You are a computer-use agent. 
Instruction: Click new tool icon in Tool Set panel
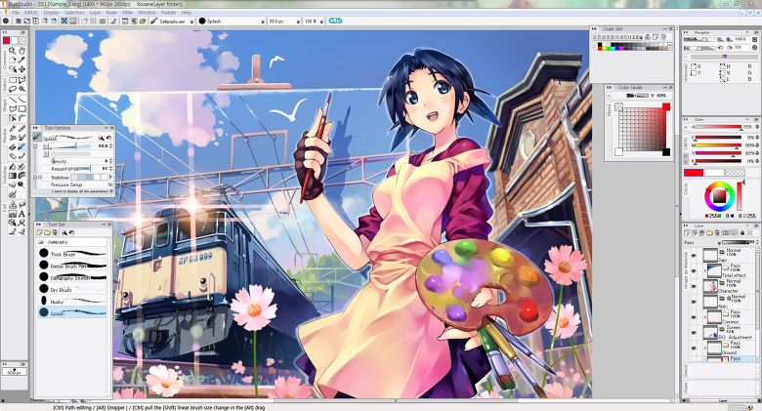[40, 232]
